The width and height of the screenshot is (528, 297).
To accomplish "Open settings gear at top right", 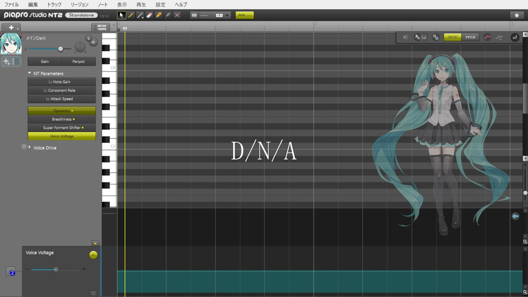I will (x=516, y=15).
